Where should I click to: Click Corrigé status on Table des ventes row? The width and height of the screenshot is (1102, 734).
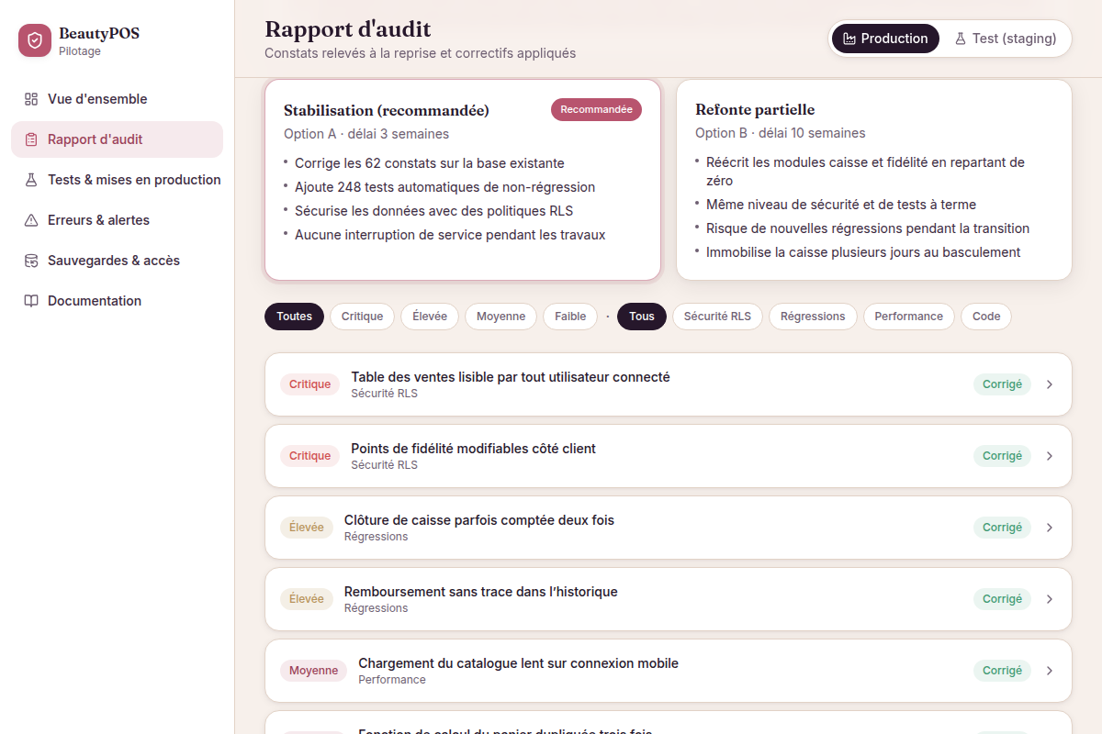pyautogui.click(x=1002, y=384)
